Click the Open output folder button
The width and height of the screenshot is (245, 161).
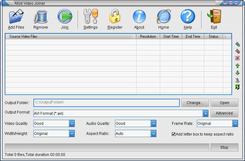click(x=225, y=103)
